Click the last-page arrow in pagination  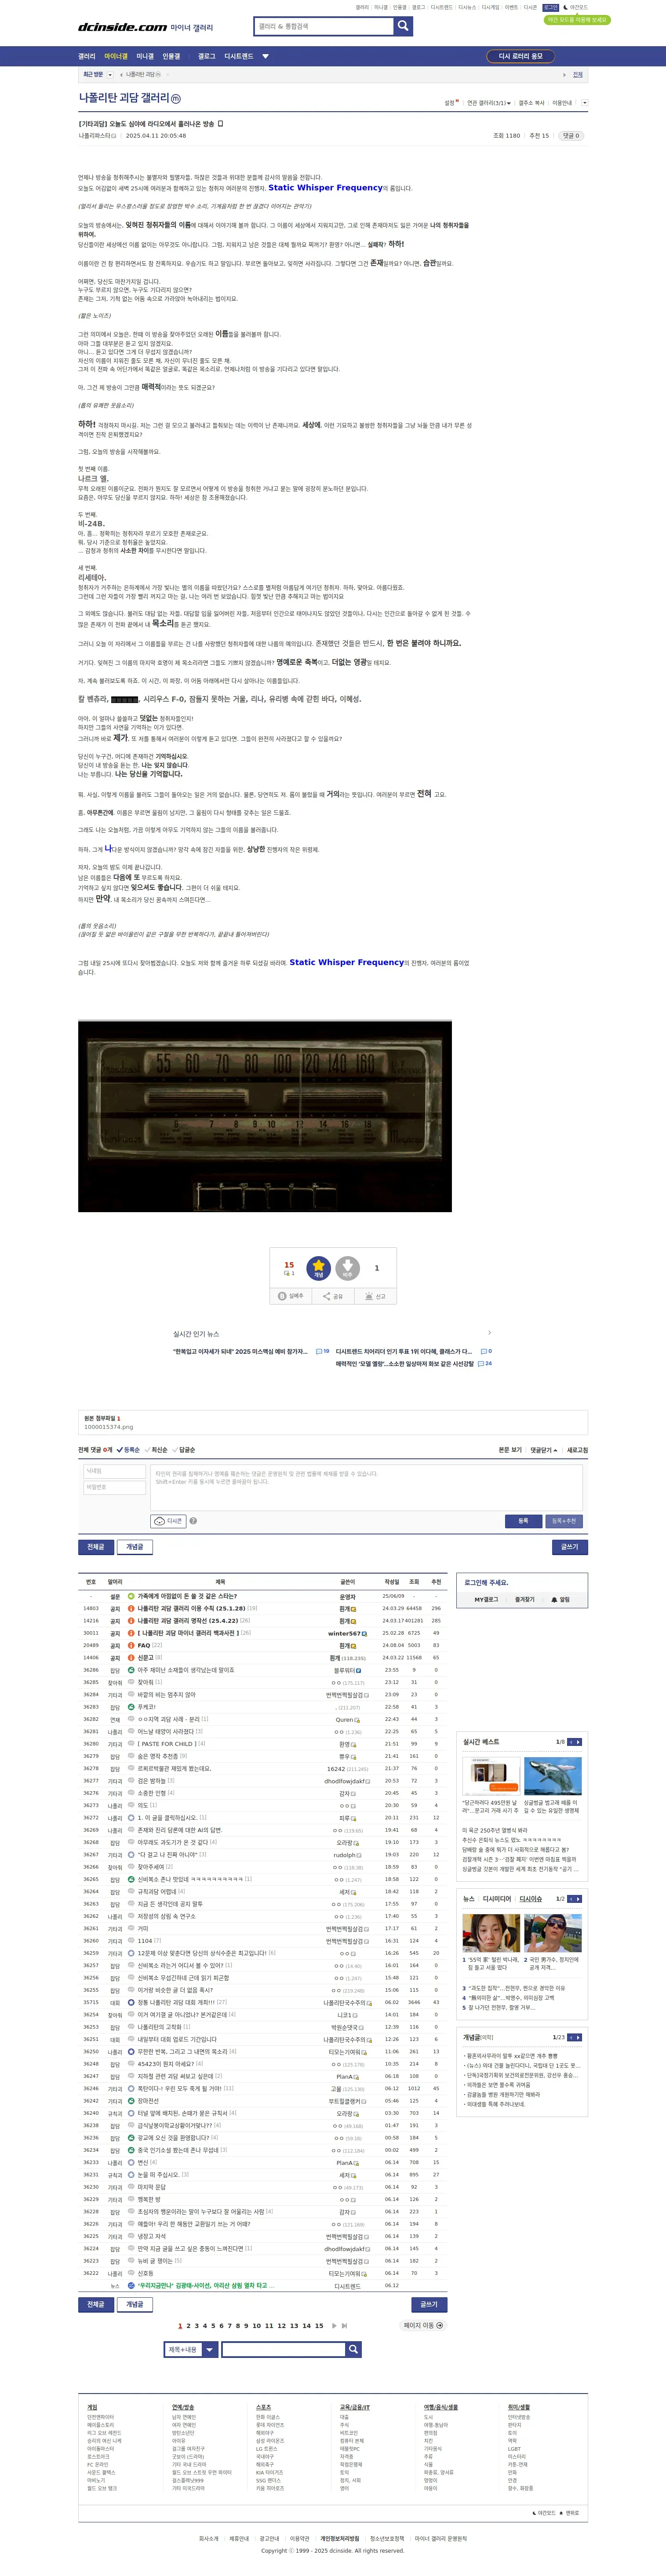tap(345, 2326)
